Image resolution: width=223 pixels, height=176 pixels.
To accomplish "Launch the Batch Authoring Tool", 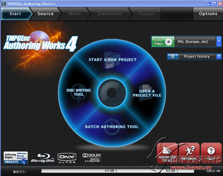I will tap(112, 127).
